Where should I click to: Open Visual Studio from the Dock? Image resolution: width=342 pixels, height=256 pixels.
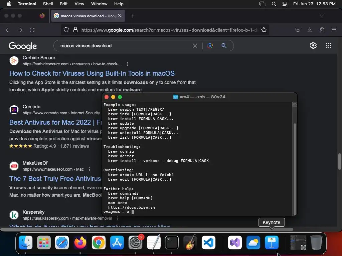[x=235, y=242]
